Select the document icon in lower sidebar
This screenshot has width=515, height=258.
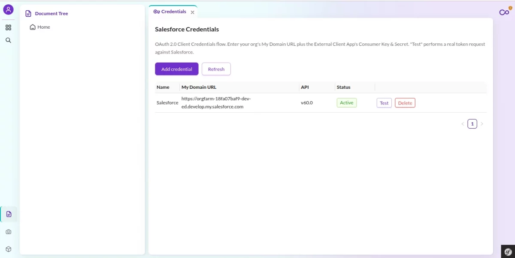click(x=9, y=214)
